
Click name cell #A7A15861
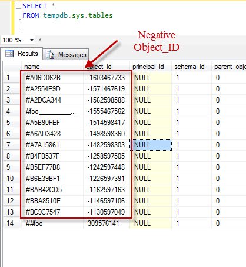click(52, 145)
